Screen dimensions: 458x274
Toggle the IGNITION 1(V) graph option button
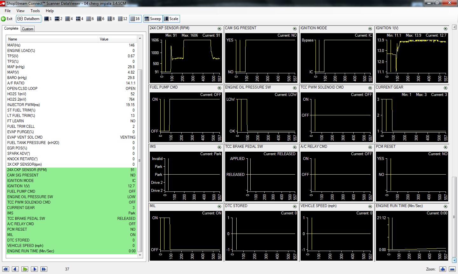(446, 29)
